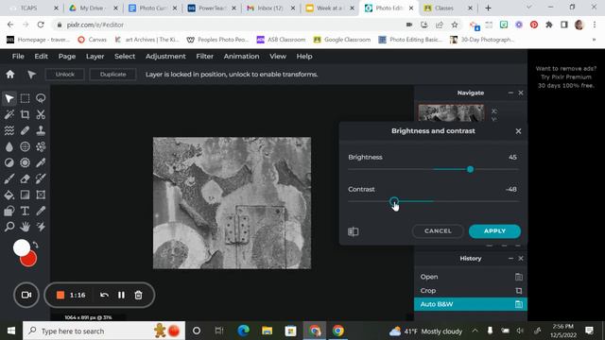Select the Eraser tool

[26, 178]
